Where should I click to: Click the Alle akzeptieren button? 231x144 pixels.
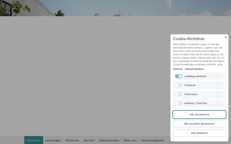pyautogui.click(x=199, y=114)
